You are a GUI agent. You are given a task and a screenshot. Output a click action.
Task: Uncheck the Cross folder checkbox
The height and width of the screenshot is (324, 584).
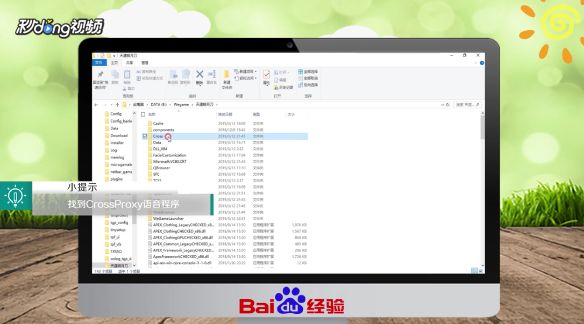[x=144, y=136]
